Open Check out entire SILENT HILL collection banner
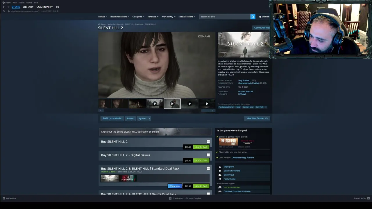Image resolution: width=372 pixels, height=209 pixels. [155, 131]
